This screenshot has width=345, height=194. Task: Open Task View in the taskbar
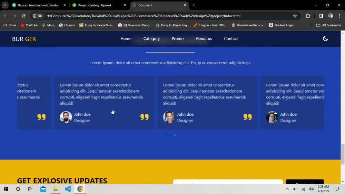tap(30, 189)
